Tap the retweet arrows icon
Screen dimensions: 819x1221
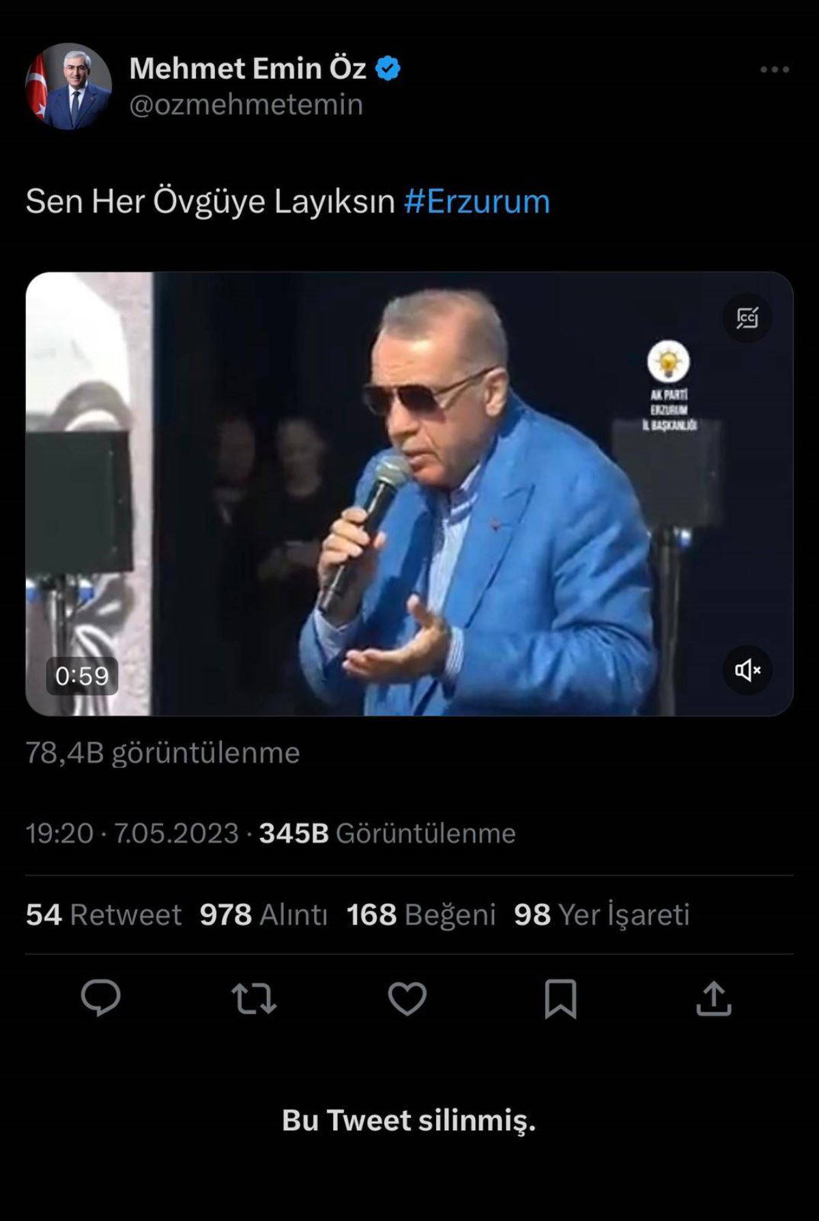[254, 998]
